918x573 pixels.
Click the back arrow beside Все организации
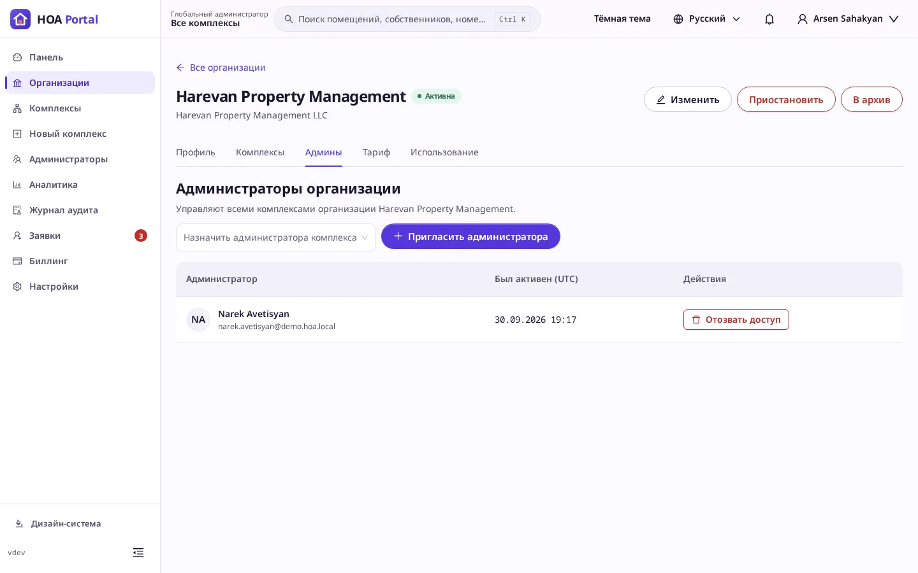click(180, 67)
